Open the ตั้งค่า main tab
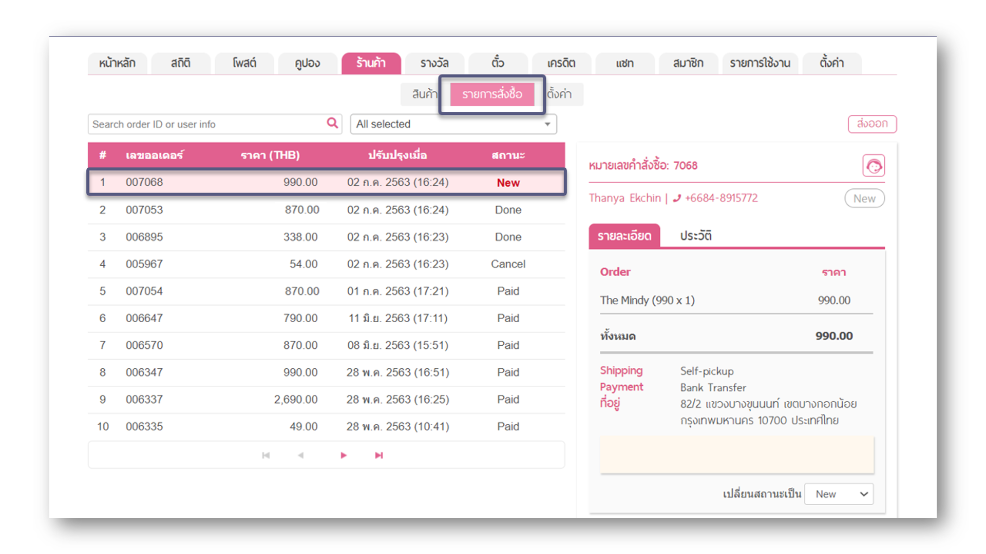The image size is (986, 554). [832, 63]
